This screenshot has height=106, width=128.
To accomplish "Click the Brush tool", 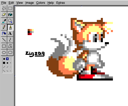I will click(10, 27).
